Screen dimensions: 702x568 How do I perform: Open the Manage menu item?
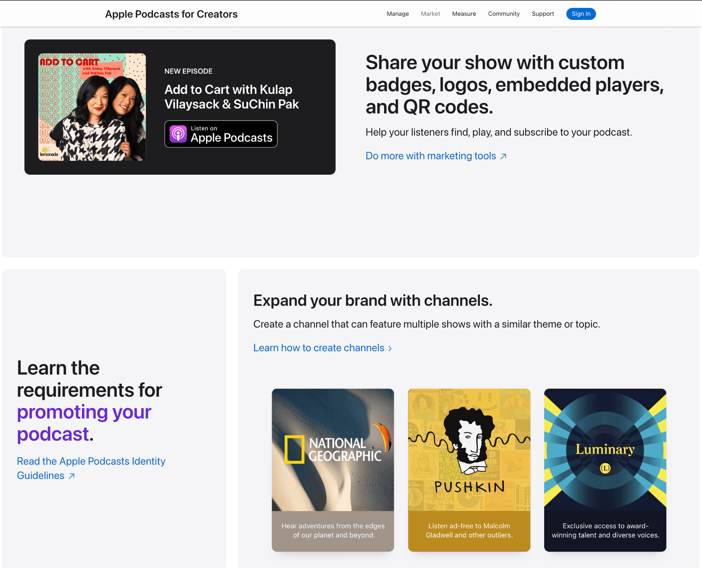(x=398, y=14)
